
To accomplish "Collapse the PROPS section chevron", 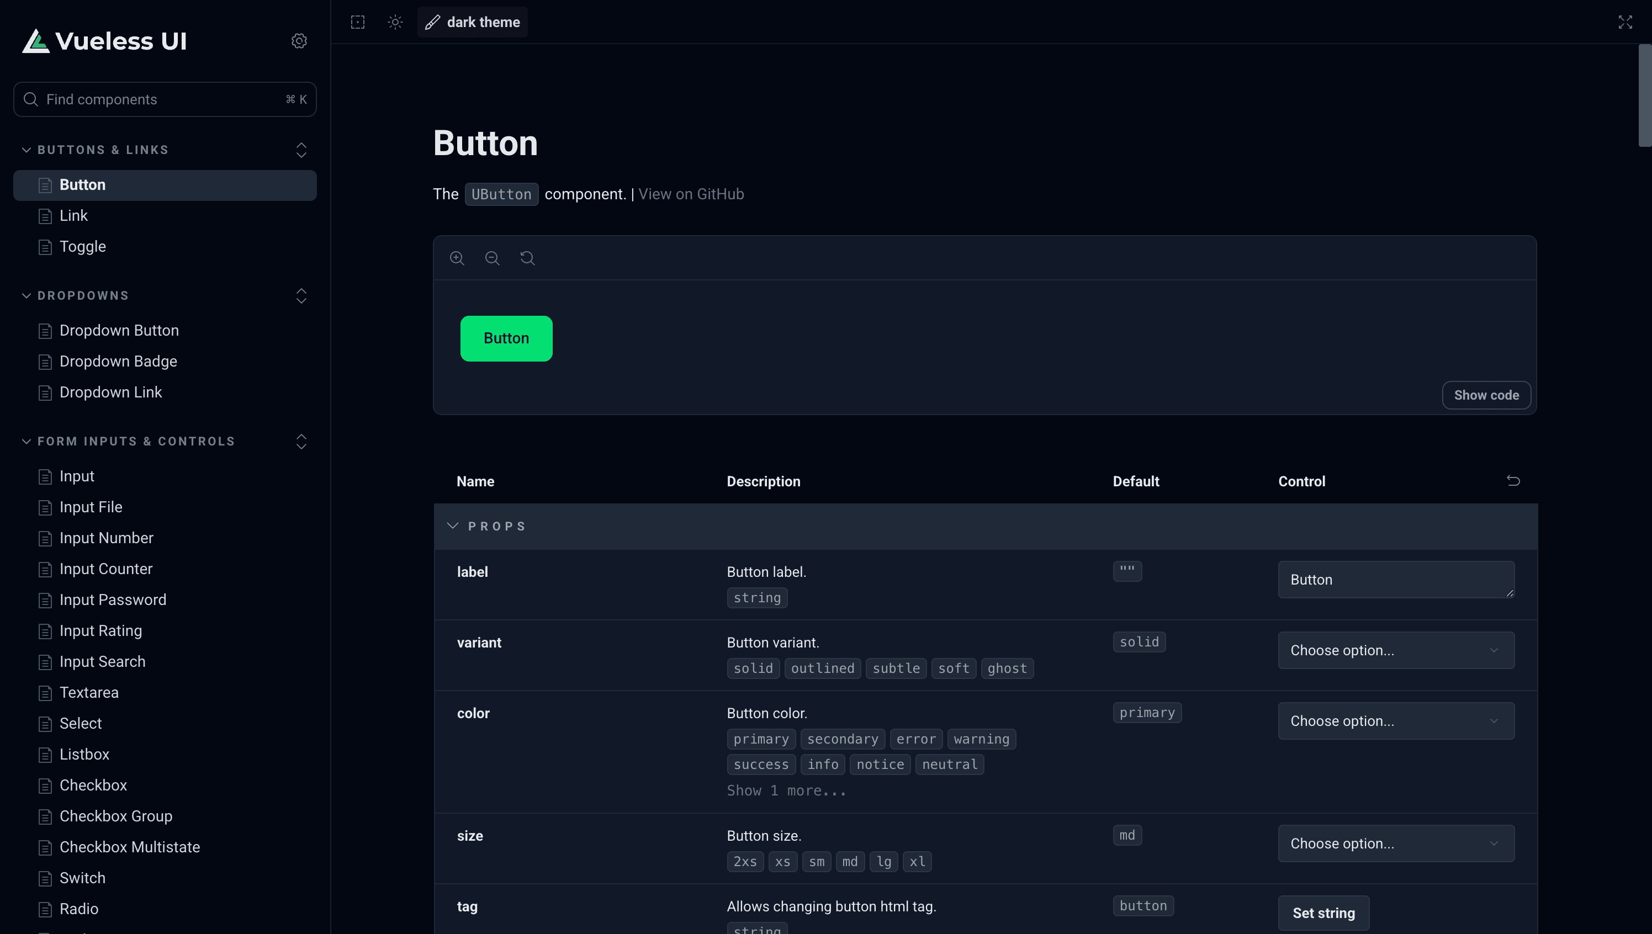I will click(x=453, y=526).
